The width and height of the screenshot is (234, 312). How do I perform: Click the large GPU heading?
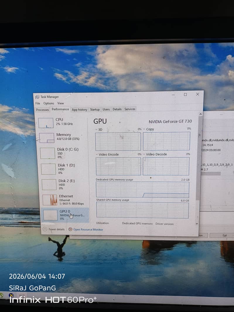tap(100, 121)
